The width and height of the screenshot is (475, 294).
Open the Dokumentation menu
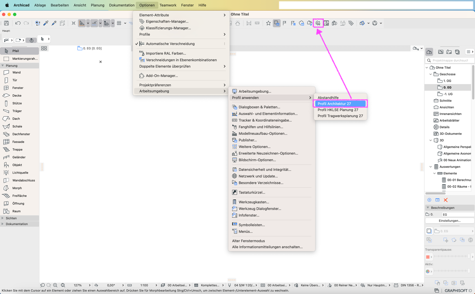122,5
